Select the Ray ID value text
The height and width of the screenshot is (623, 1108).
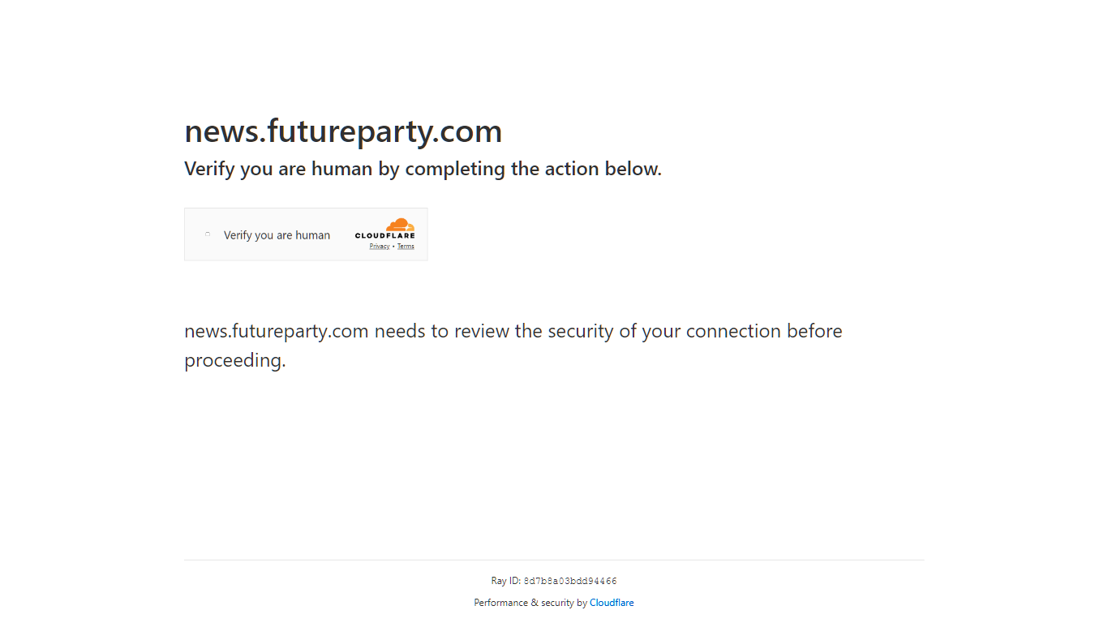[569, 581]
